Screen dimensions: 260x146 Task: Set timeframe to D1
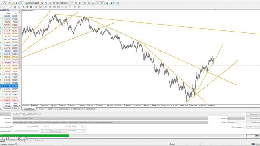(71, 7)
